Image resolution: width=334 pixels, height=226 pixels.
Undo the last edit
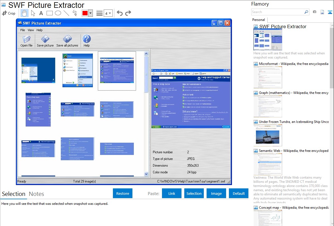(x=120, y=13)
